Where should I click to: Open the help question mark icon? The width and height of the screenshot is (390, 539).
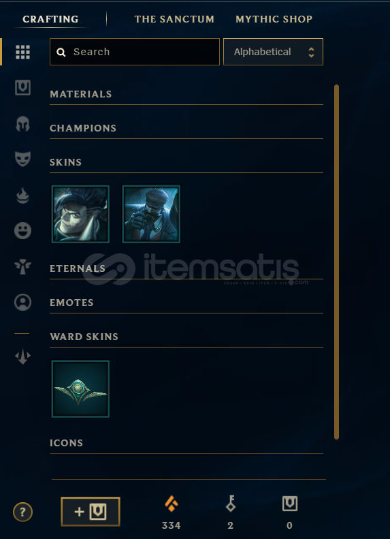(x=22, y=512)
